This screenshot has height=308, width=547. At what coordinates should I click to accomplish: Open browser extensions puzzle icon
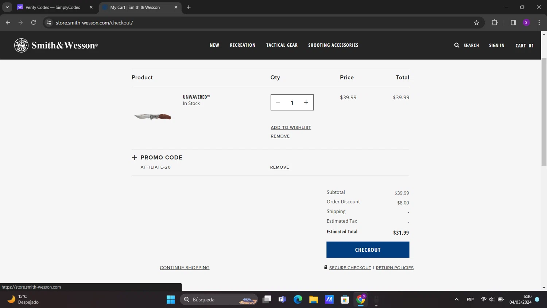coord(494,23)
